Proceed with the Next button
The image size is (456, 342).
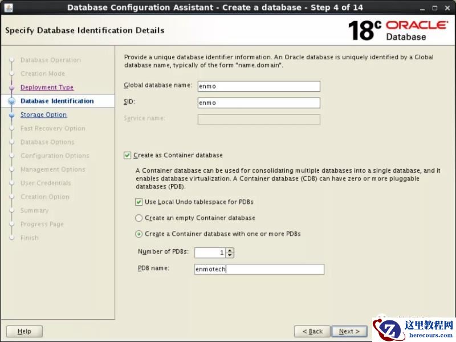click(x=349, y=331)
